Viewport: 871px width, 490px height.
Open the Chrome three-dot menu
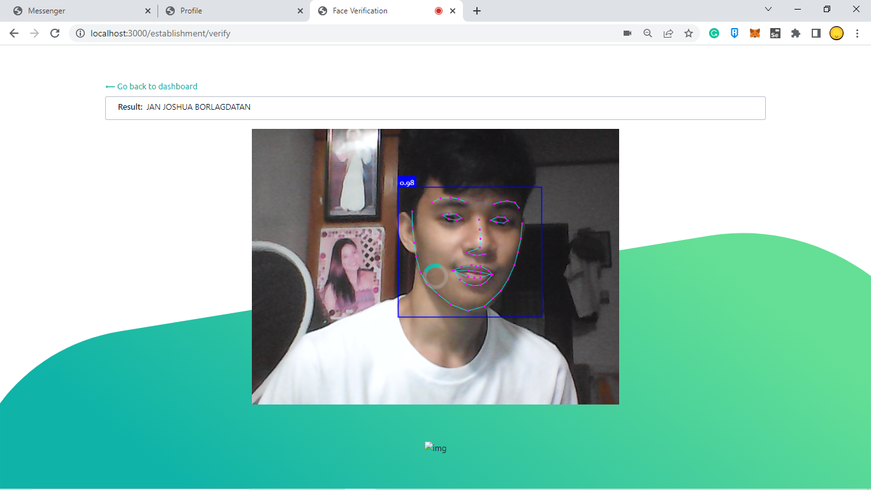coord(857,33)
